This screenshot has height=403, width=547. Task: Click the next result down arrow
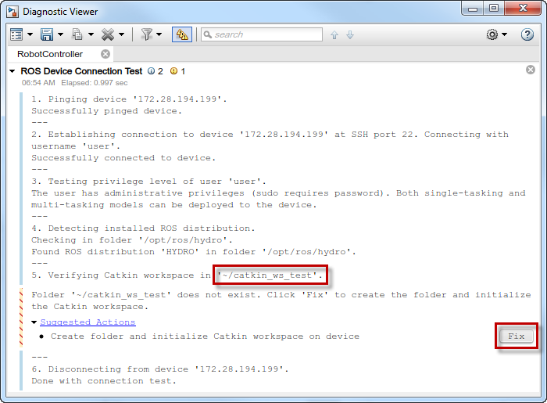350,35
